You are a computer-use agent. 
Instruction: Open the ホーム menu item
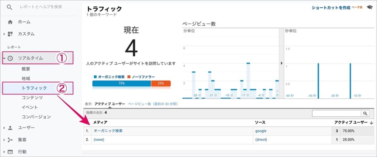pos(24,22)
